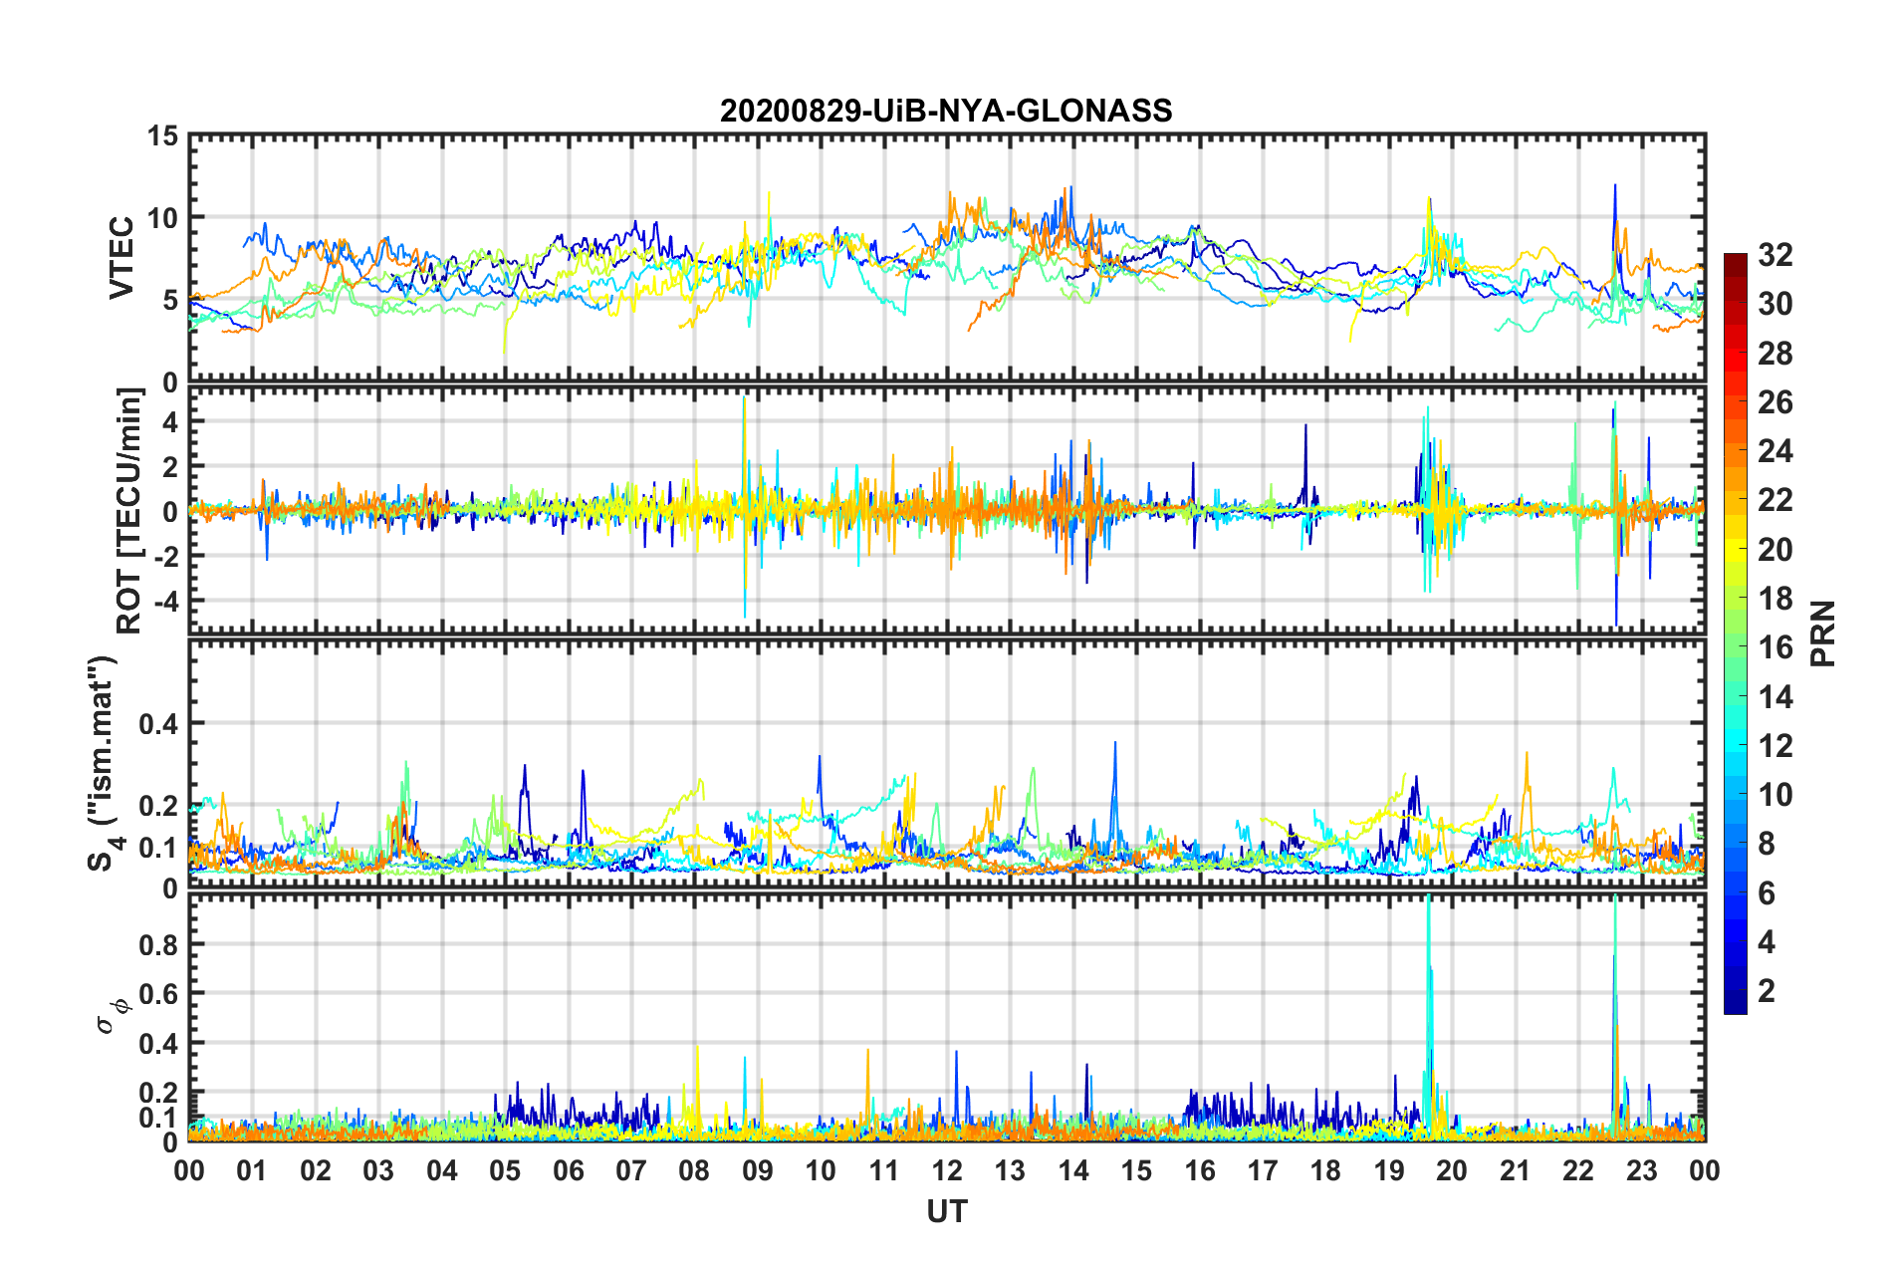
Task: Click the ROT time-series panel
Action: [x=947, y=510]
